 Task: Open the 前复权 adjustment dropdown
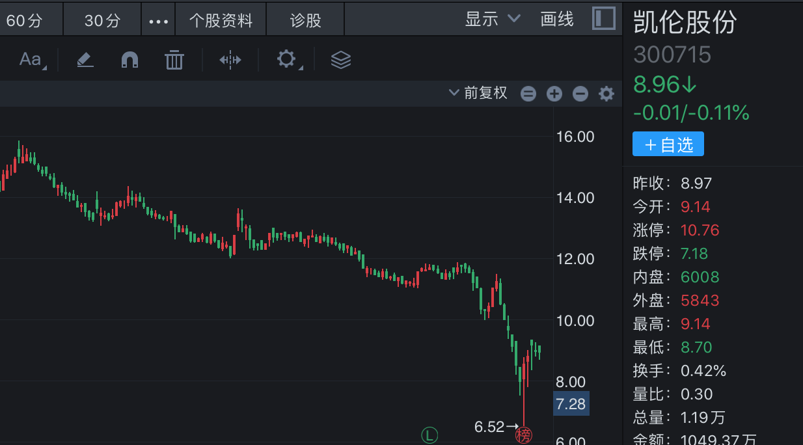pyautogui.click(x=478, y=93)
